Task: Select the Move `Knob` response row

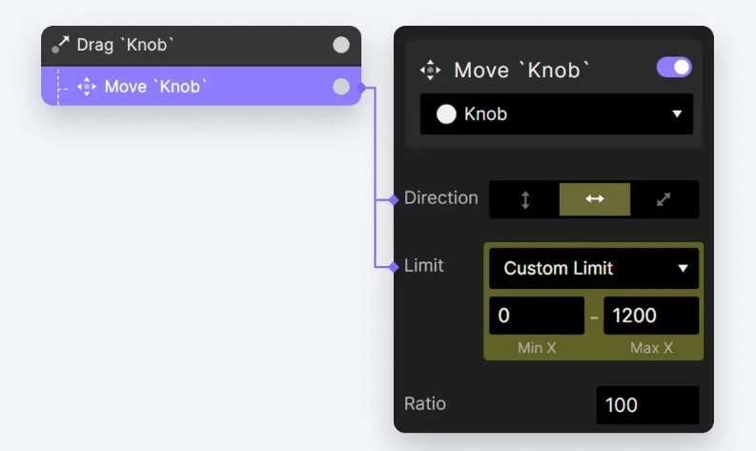Action: (201, 87)
